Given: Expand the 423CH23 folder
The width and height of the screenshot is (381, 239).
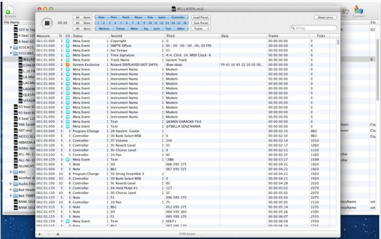Looking at the screenshot, I should (x=11, y=47).
